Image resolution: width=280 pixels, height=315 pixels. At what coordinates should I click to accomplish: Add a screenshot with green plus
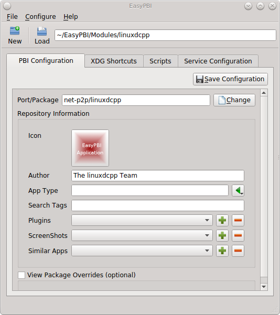[x=222, y=235]
